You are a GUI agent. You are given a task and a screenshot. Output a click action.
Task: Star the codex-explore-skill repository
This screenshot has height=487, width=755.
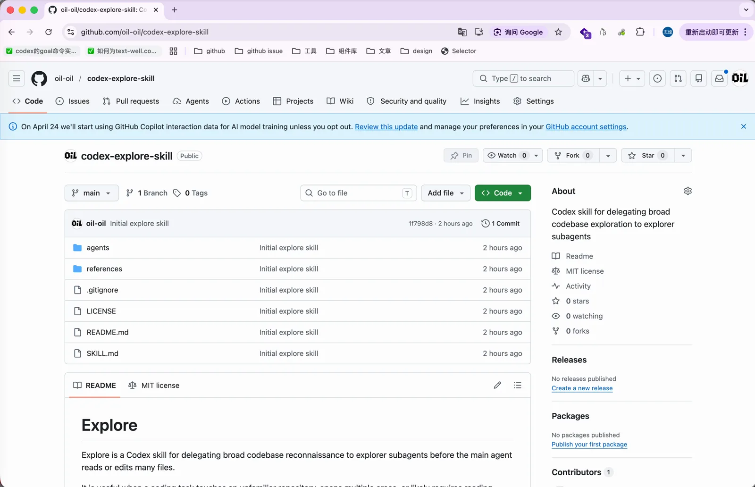tap(648, 155)
